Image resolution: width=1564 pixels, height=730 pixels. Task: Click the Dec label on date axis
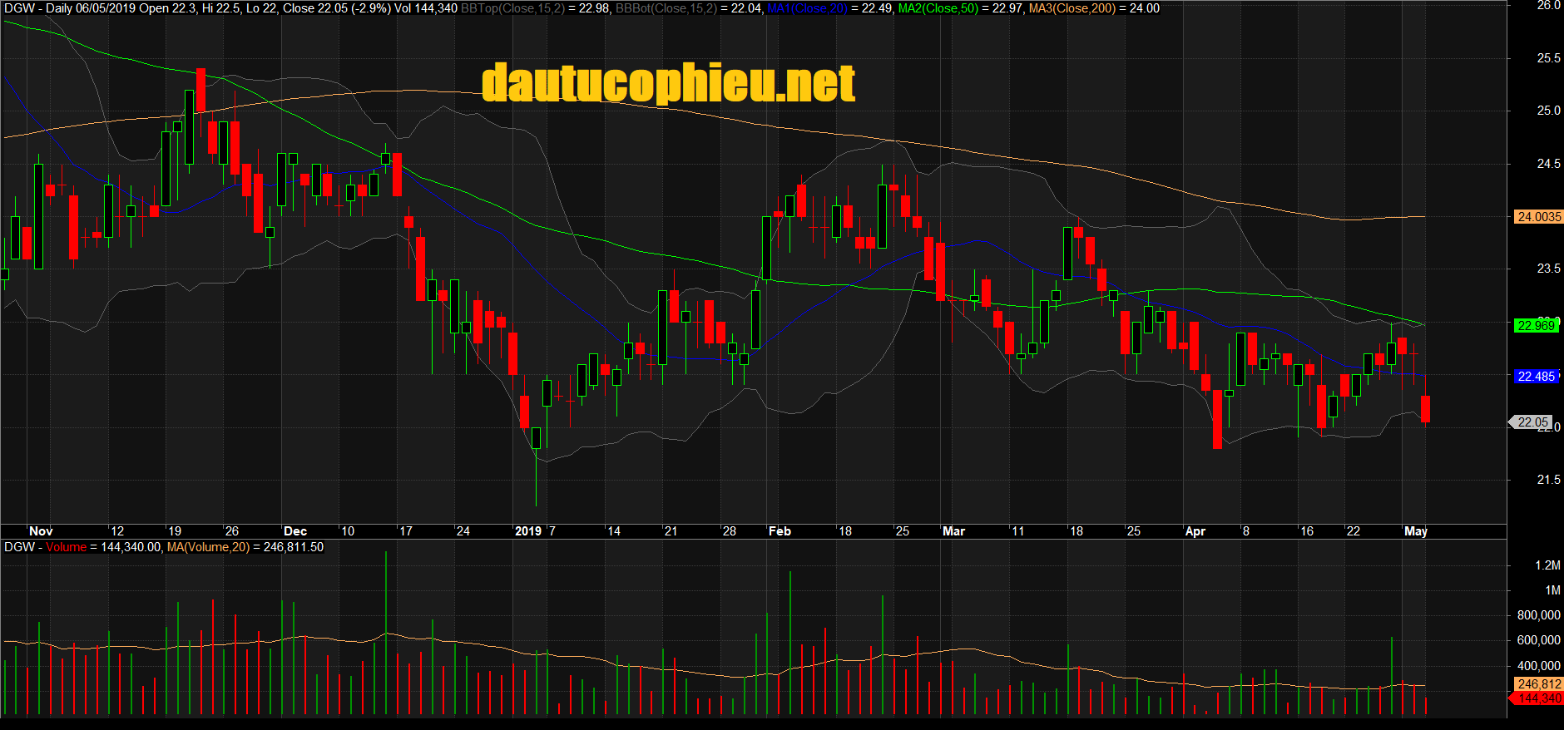coord(295,531)
